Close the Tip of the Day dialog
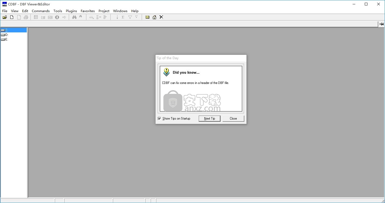The width and height of the screenshot is (385, 203). coord(233,119)
